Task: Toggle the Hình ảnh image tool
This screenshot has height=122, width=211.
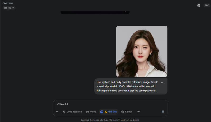Action: pos(109,112)
